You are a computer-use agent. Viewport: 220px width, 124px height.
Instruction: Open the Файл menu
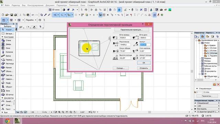[x=7, y=6]
